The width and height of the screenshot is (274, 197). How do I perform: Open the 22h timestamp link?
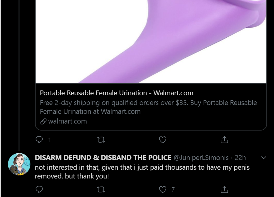pos(240,158)
